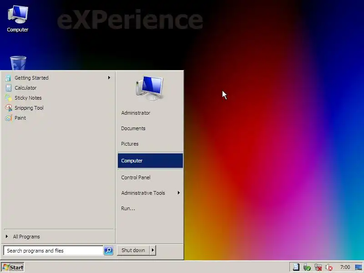Open Pictures from Start menu
Image resolution: width=364 pixels, height=273 pixels.
click(x=150, y=144)
